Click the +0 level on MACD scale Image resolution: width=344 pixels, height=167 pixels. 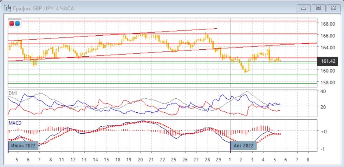pyautogui.click(x=324, y=131)
